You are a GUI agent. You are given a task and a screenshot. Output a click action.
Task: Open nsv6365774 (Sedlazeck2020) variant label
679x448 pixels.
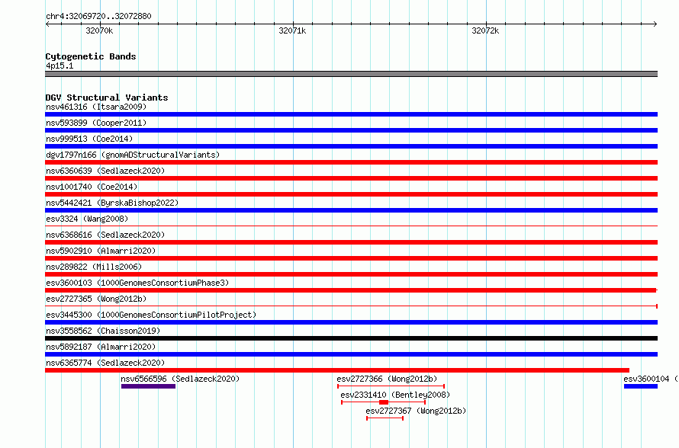coord(105,363)
